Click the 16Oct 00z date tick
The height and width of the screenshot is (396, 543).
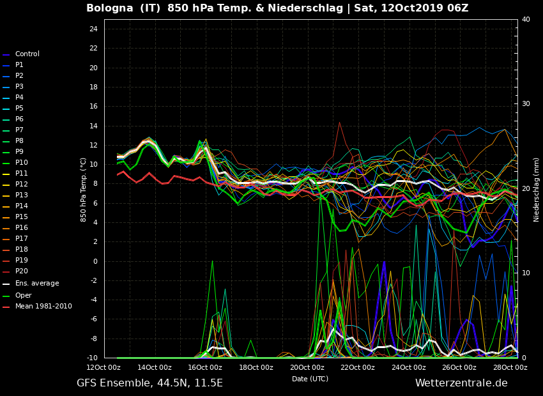205,368
